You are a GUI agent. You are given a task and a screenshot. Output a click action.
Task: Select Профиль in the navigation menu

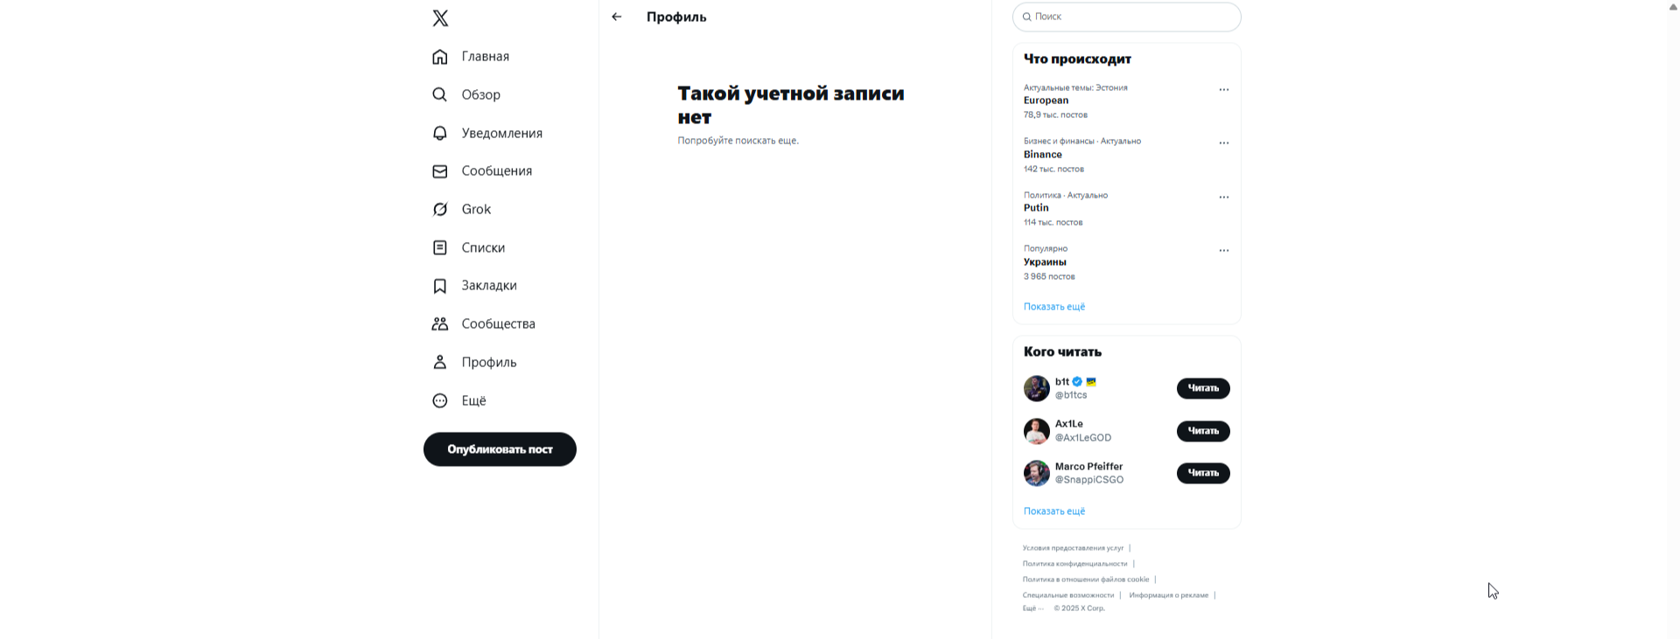488,362
